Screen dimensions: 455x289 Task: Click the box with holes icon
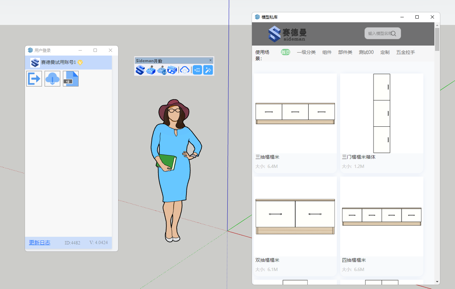point(172,70)
